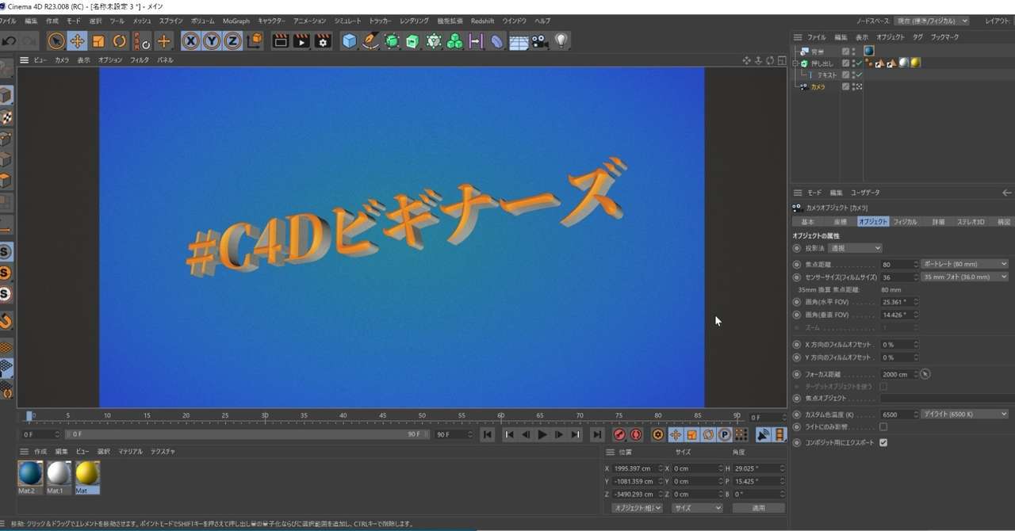Switch to the フィジカル tab
This screenshot has height=531, width=1015.
(x=906, y=222)
